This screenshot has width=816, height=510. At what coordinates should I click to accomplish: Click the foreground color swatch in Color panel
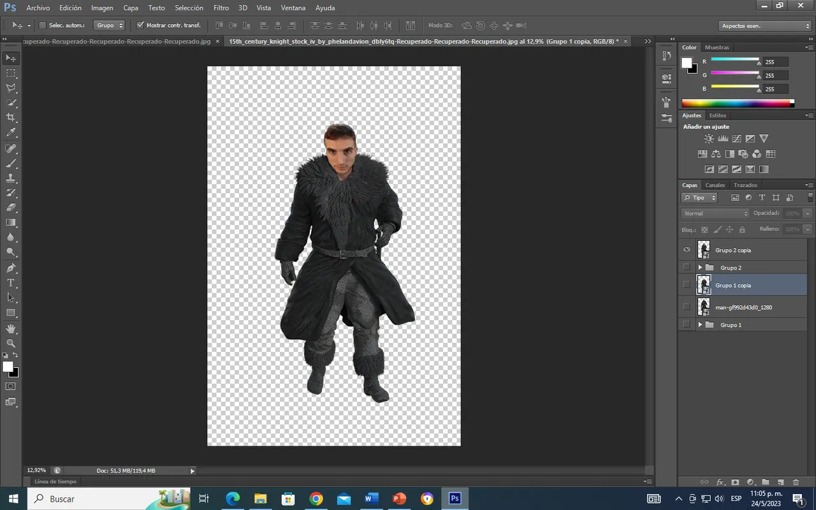click(x=687, y=62)
